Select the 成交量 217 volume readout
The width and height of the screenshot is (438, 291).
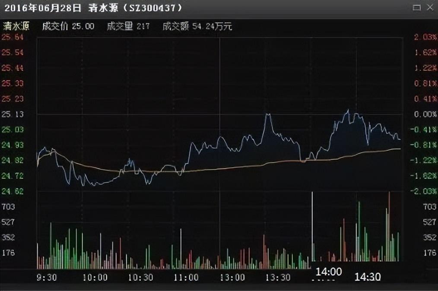click(x=128, y=26)
